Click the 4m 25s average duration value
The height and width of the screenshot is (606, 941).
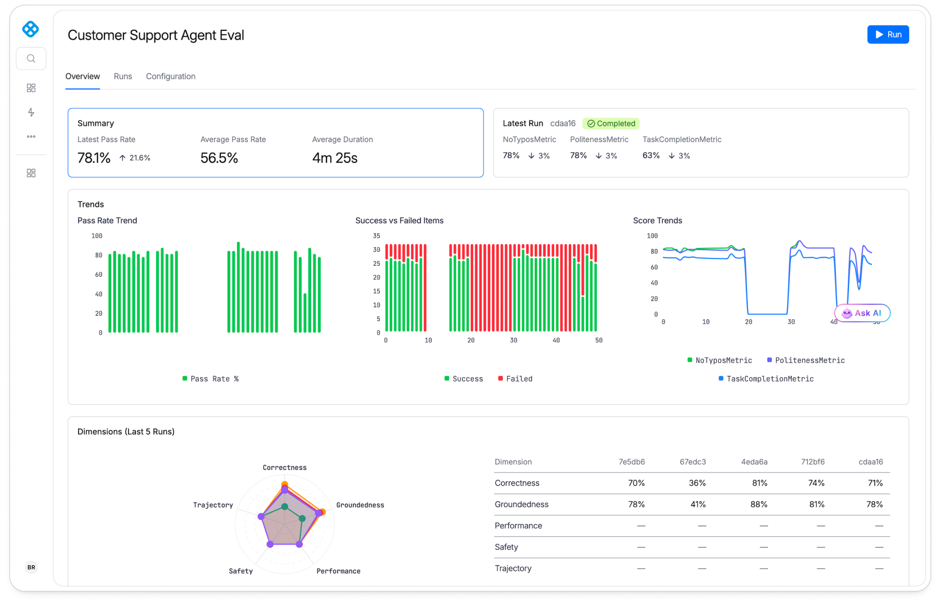click(x=335, y=158)
